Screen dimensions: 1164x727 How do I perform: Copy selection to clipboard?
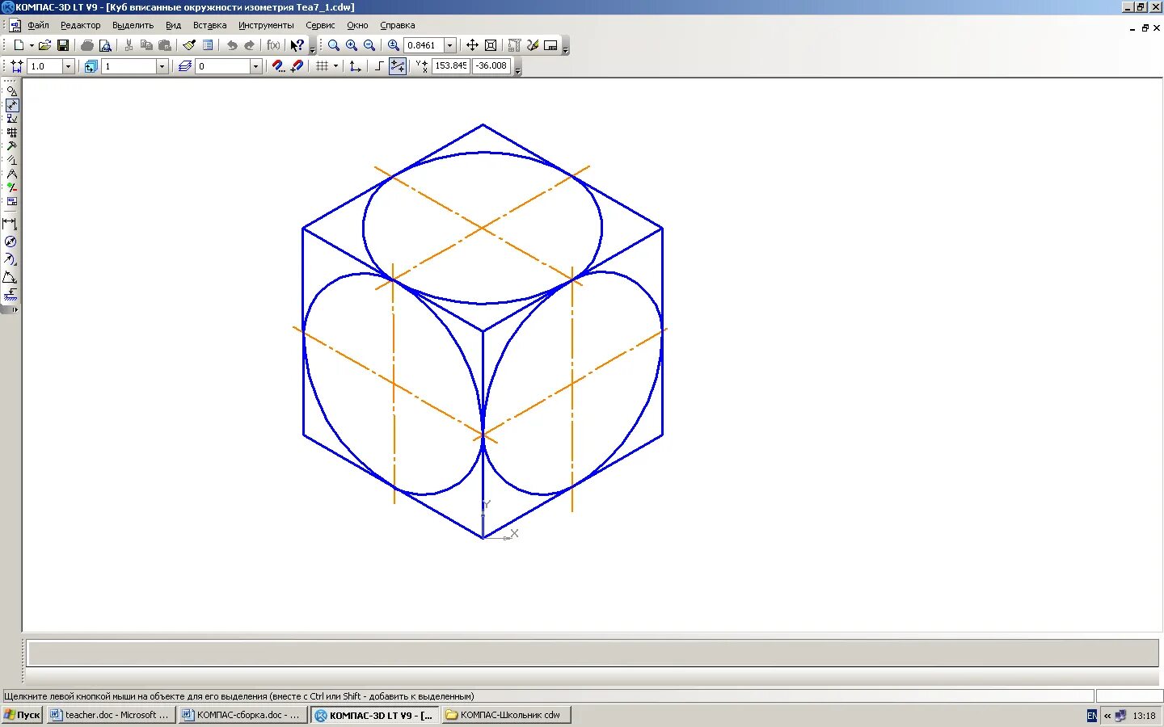[x=146, y=45]
